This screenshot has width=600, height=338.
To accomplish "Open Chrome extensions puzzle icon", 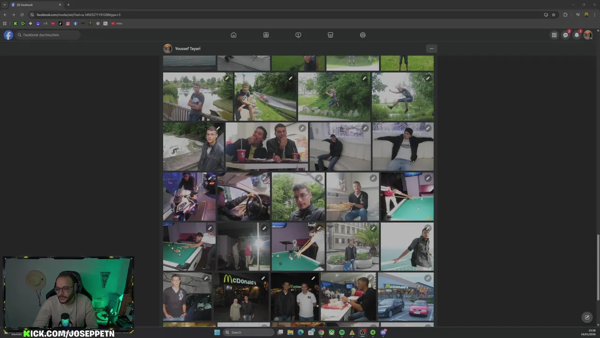I will [x=565, y=15].
